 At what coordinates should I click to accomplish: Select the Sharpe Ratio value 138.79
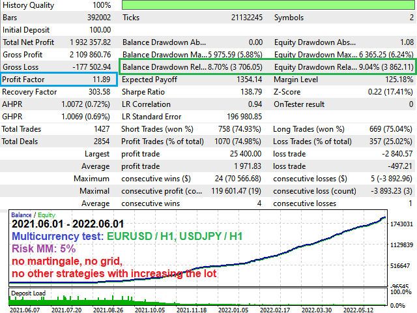point(251,92)
